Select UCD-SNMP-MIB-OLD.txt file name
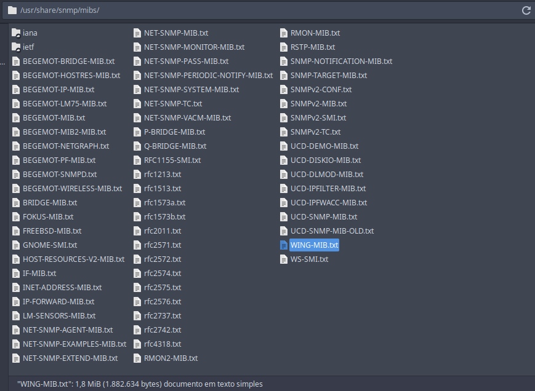 tap(332, 231)
